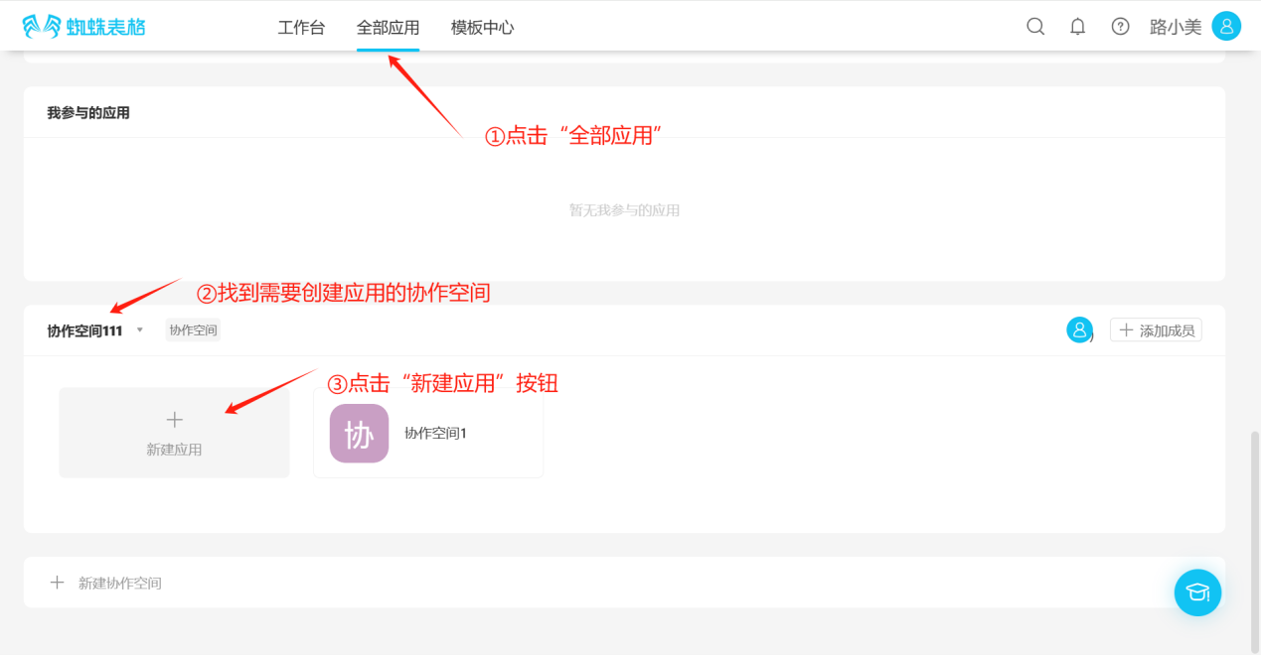Click the member avatar next to 添加成员
Viewport: 1261px width, 655px height.
(1079, 330)
